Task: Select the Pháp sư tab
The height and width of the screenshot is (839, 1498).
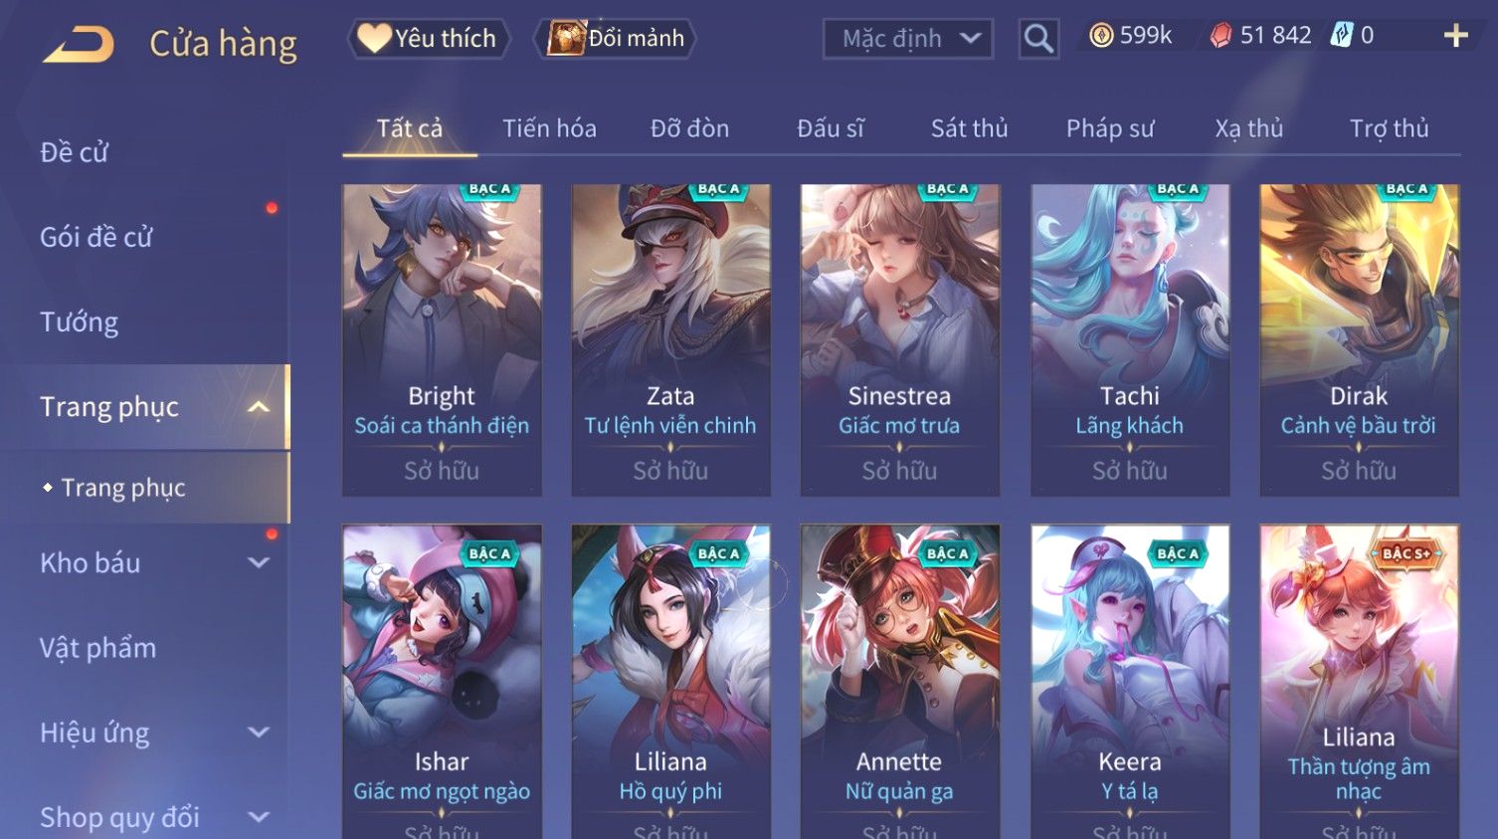Action: pyautogui.click(x=1110, y=128)
